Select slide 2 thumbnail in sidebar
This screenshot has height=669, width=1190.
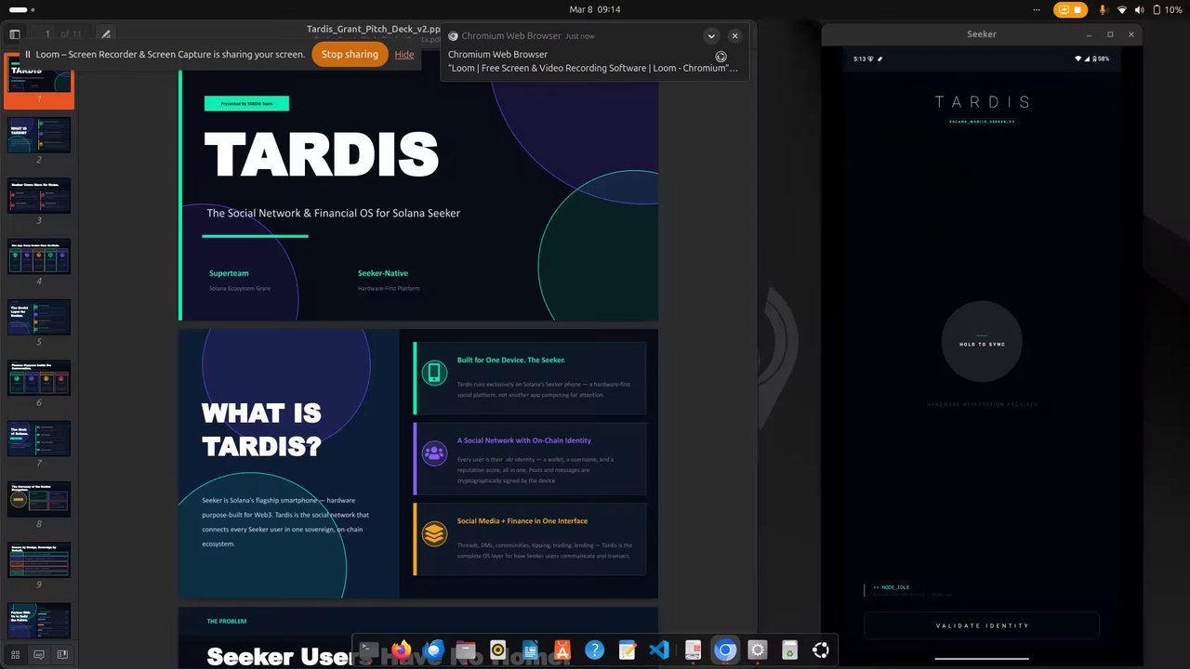[39, 135]
